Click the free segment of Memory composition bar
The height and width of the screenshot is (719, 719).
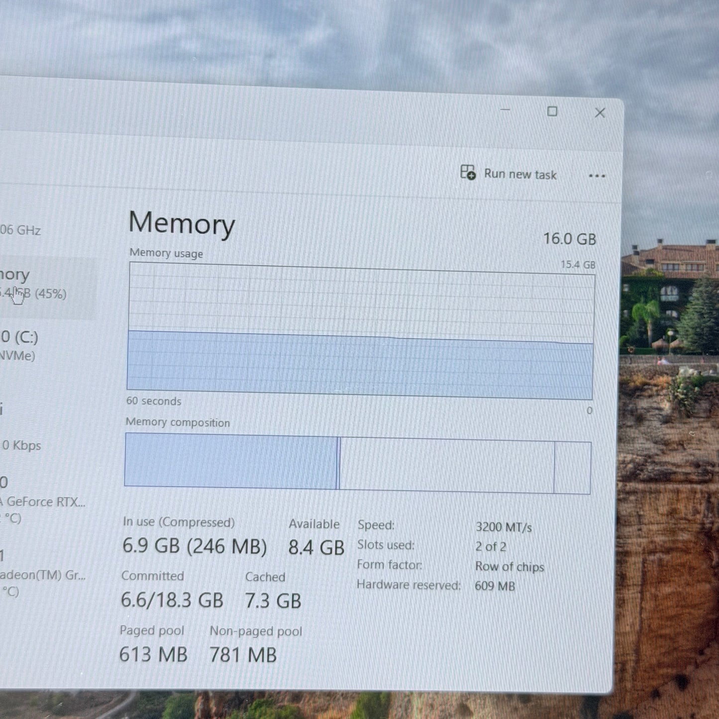573,468
